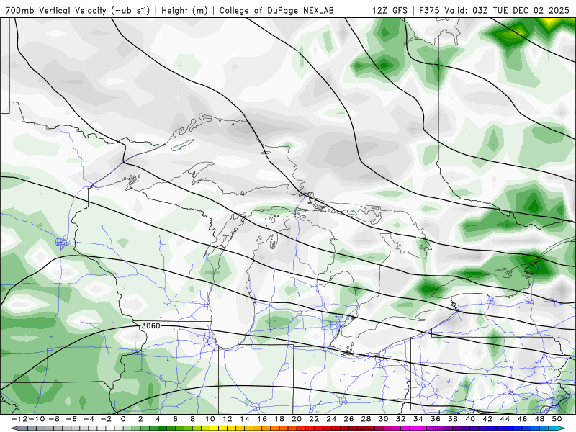Click the "-10" color scale value
The image size is (576, 432).
(36, 419)
